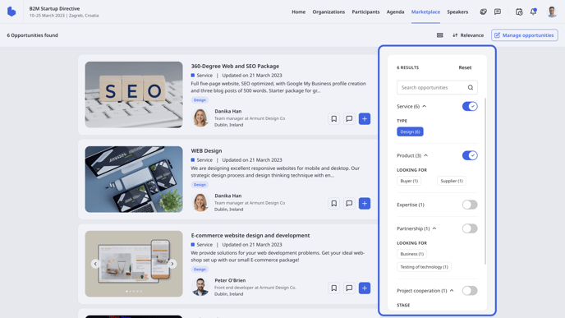Collapse the Partnership filter section
This screenshot has width=565, height=318.
[434, 228]
